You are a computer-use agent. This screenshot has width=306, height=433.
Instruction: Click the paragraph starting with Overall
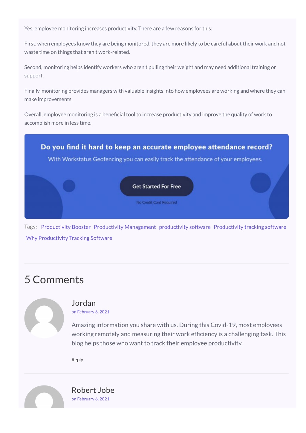(x=148, y=119)
